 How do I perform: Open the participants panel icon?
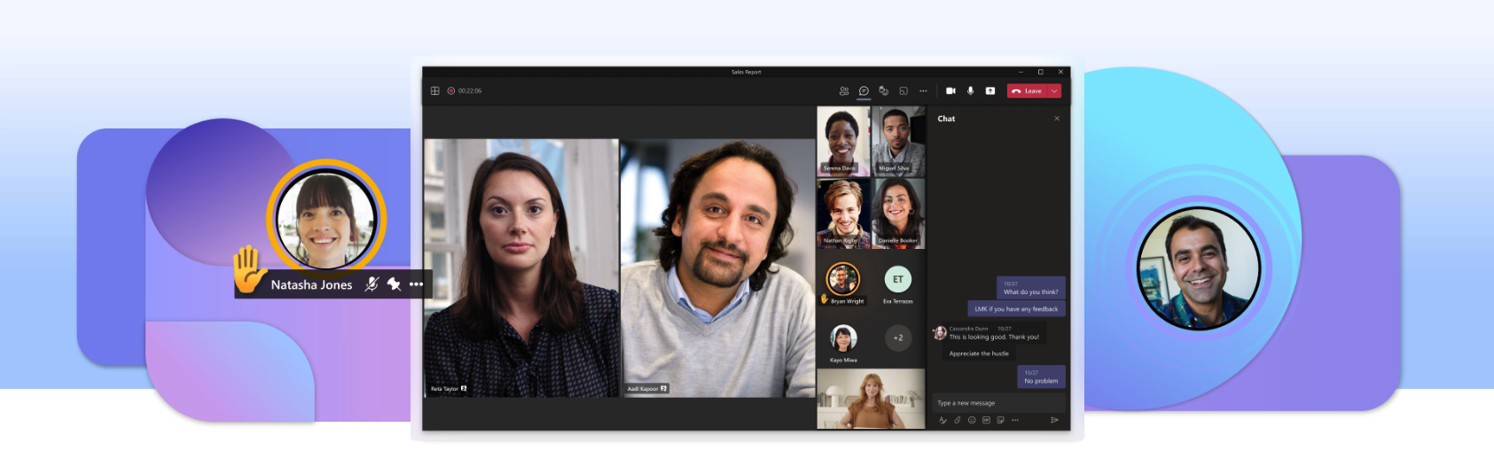(x=843, y=91)
